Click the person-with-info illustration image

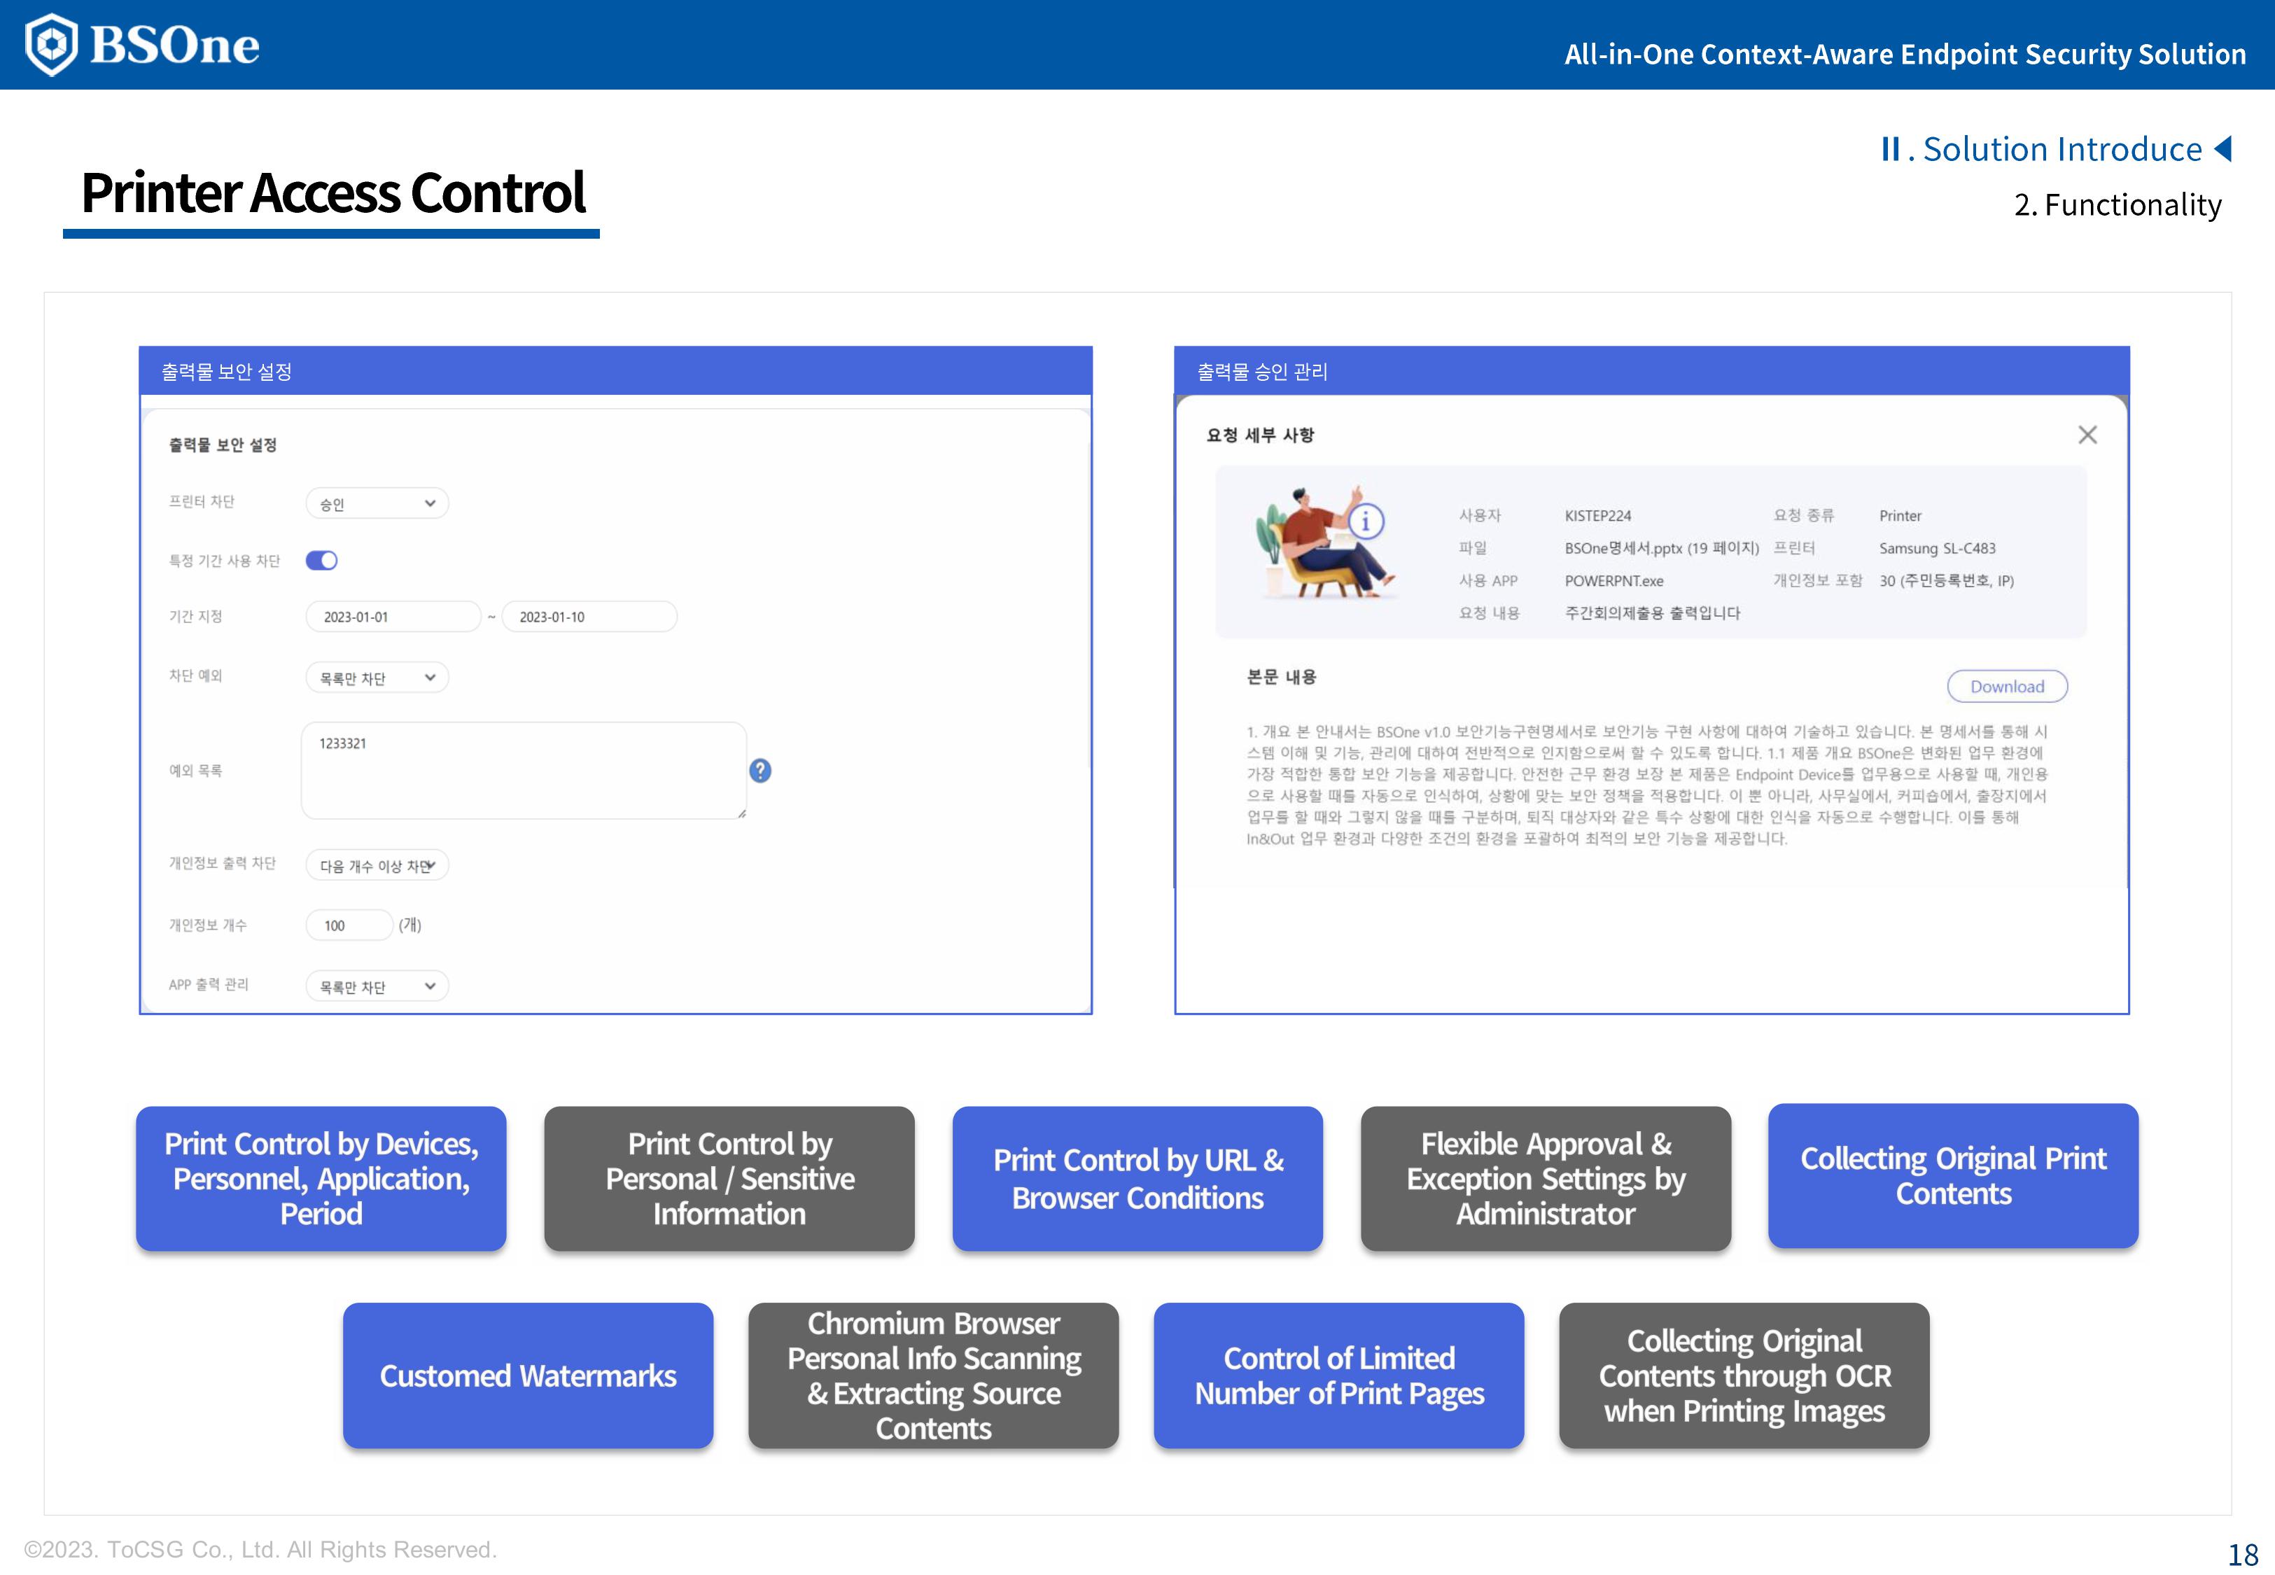(x=1322, y=542)
